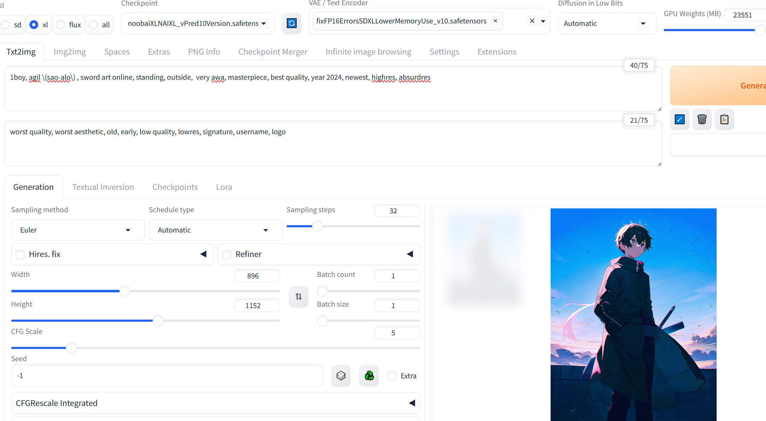Open the generated anime boy image
This screenshot has width=766, height=421.
(x=633, y=315)
